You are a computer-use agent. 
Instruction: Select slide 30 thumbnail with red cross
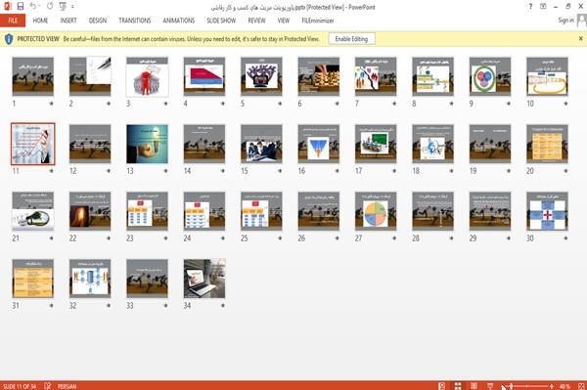click(547, 211)
